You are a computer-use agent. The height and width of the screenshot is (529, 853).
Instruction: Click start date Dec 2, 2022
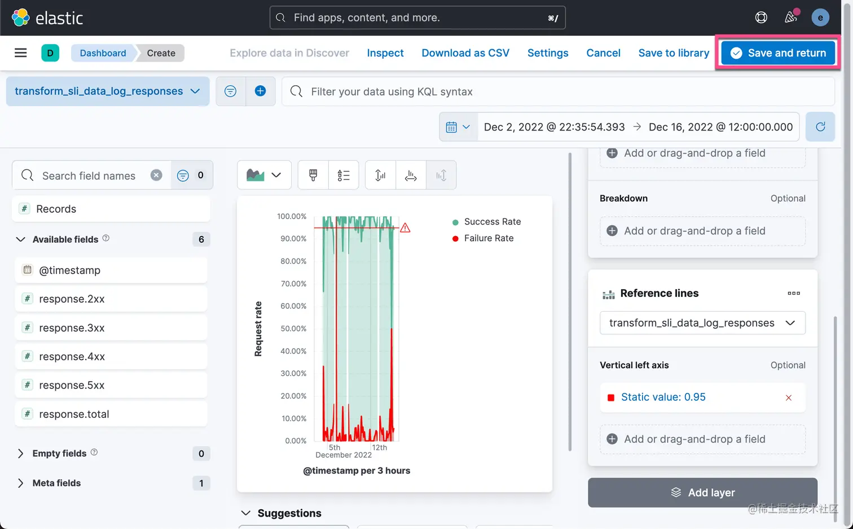pos(554,127)
